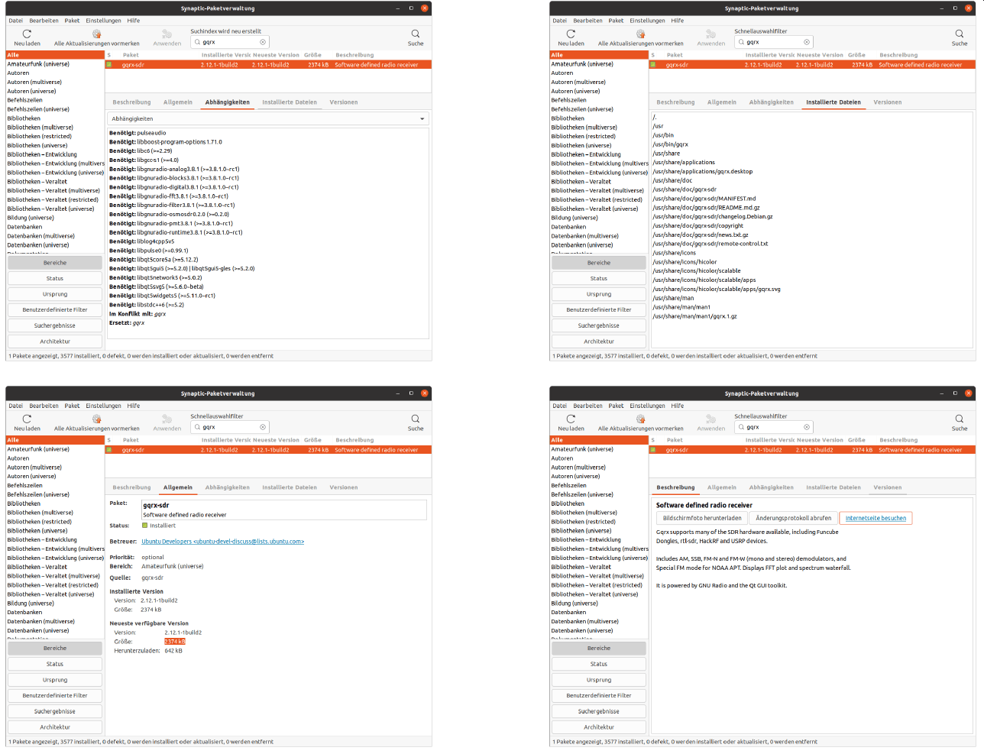Click Anwenden icon in the Allgemein window

click(x=167, y=419)
